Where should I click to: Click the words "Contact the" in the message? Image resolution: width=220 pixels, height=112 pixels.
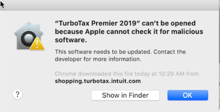(x=170, y=52)
